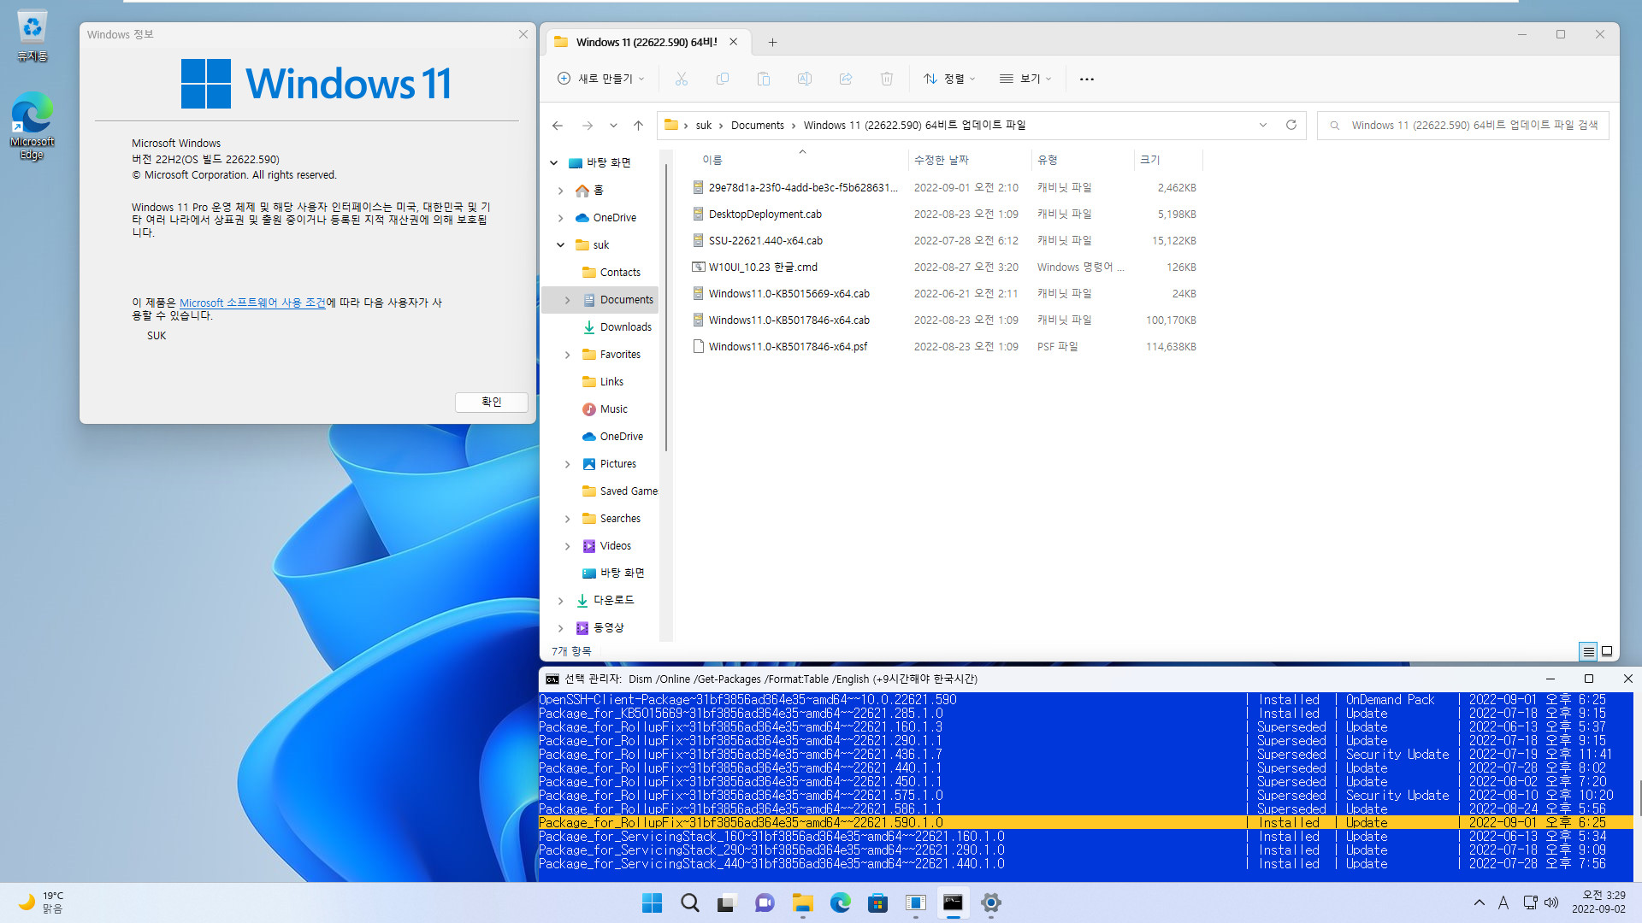The image size is (1642, 923).
Task: Click the Delete trash icon in Explorer toolbar
Action: click(x=887, y=79)
